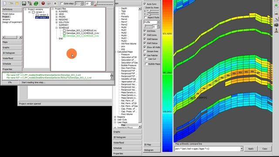The height and width of the screenshot is (157, 279).
Task: Expand the User Cuts node
Action: [x=115, y=119]
